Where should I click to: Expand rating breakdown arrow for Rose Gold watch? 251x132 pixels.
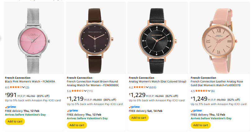pyautogui.click(x=210, y=91)
